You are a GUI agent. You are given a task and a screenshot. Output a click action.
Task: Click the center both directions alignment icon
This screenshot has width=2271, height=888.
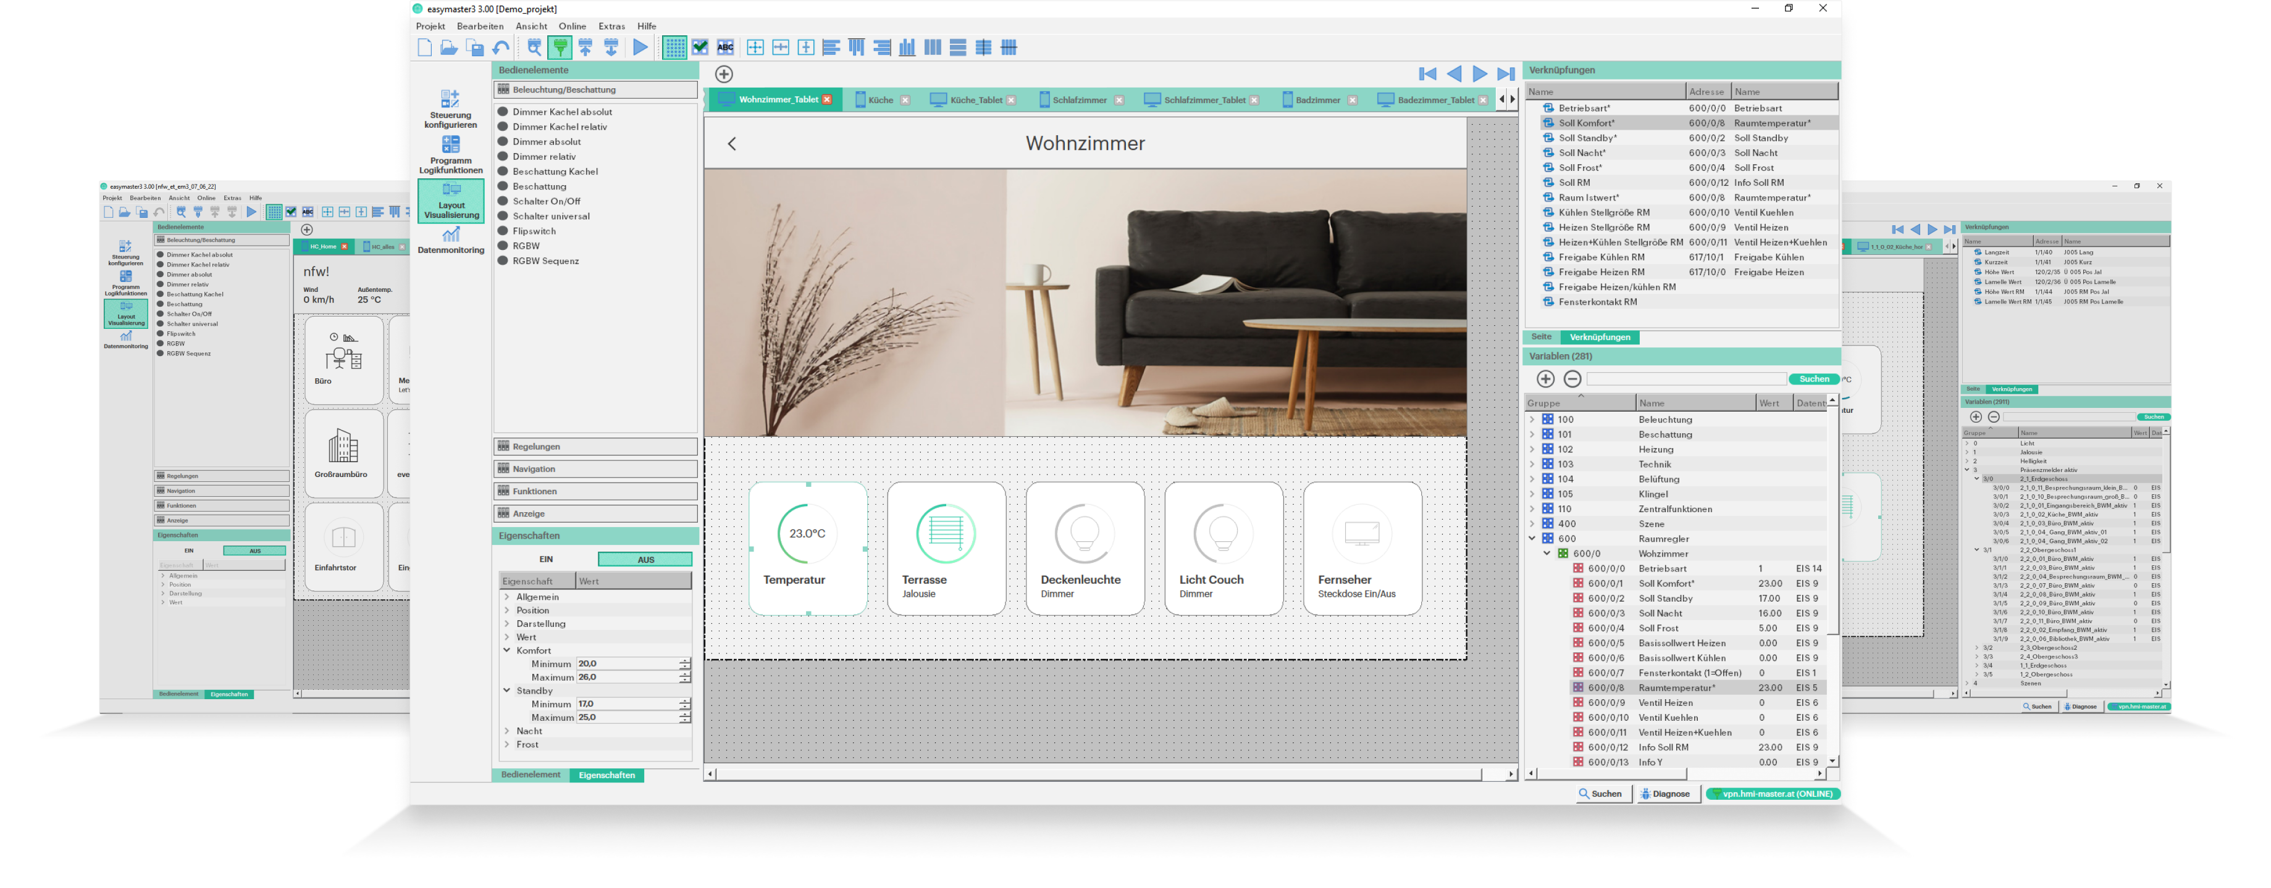point(755,48)
